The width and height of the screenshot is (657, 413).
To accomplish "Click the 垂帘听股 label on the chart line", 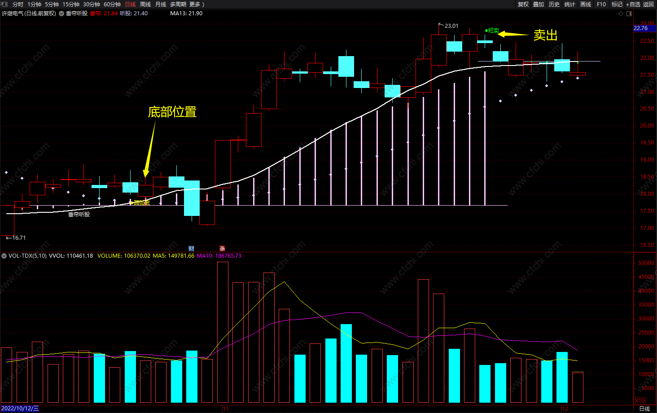I will coord(79,215).
